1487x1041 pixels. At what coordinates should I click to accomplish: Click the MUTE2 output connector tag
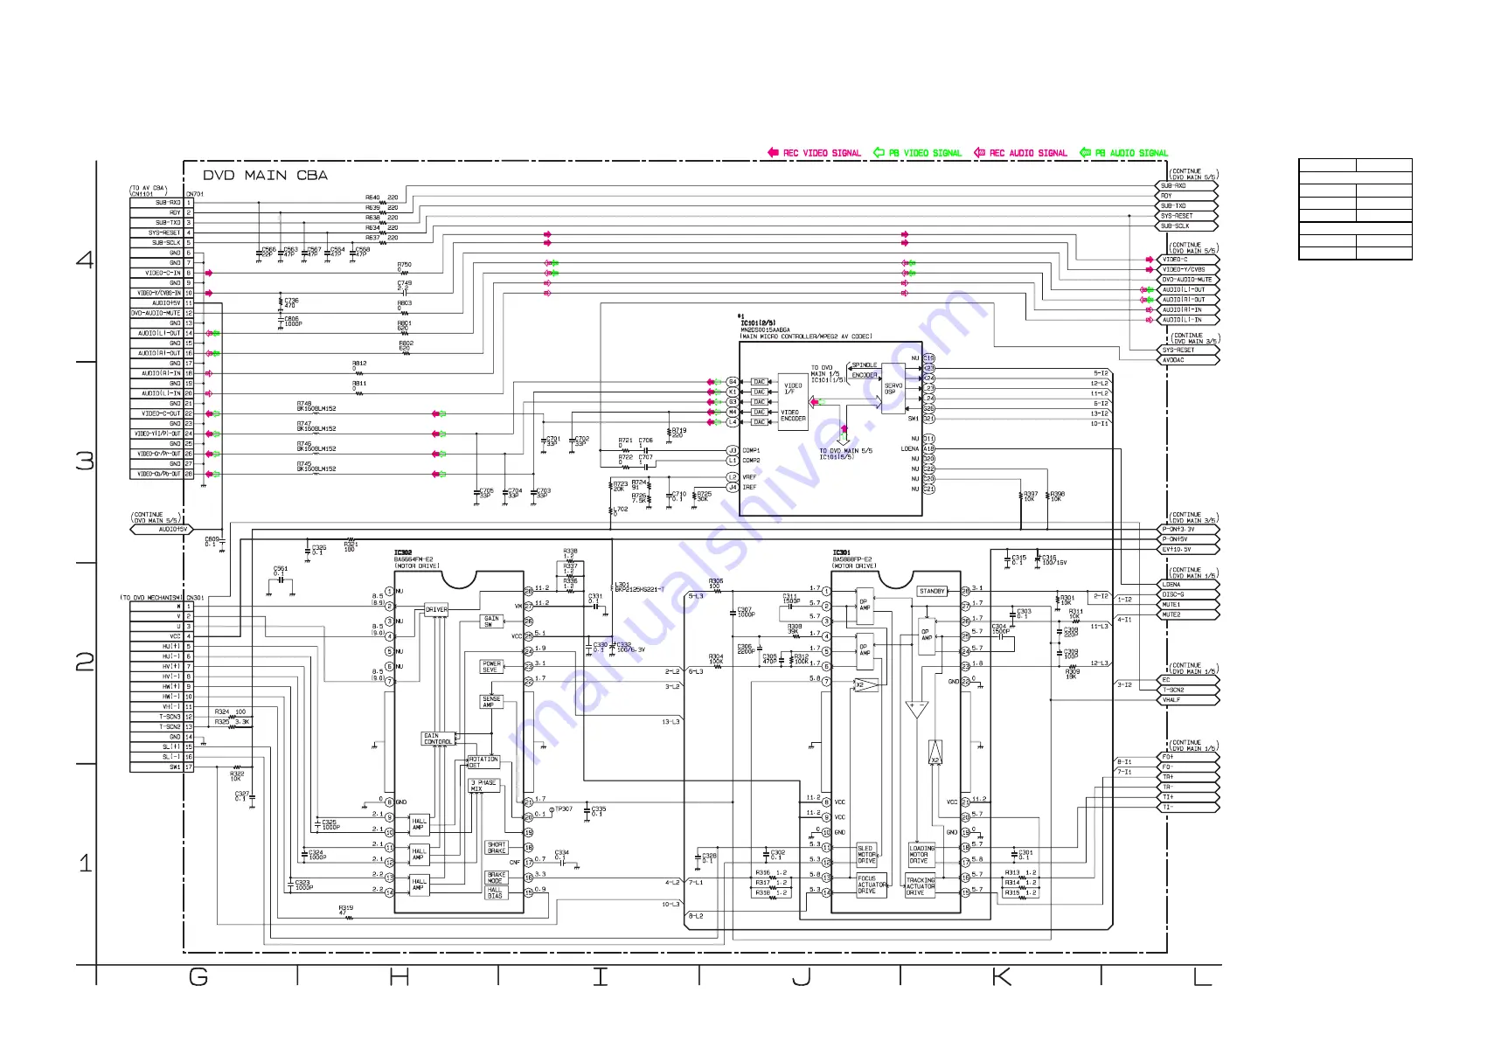(1188, 614)
